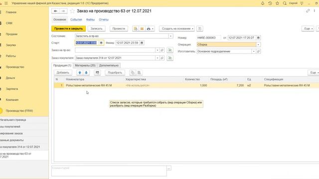Screen dimensions: 319x179
Task: Open linked Заказ покупателя magnifier icon
Action: [162, 58]
